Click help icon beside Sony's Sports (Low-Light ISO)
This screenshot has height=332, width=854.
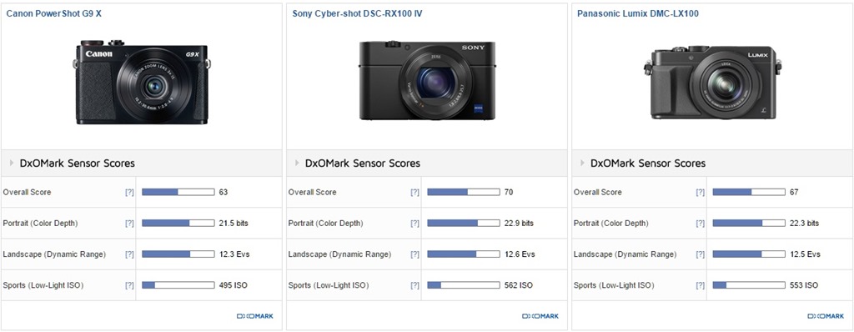coord(415,285)
